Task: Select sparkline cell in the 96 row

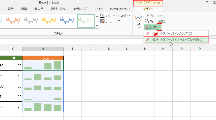Action: [43, 65]
